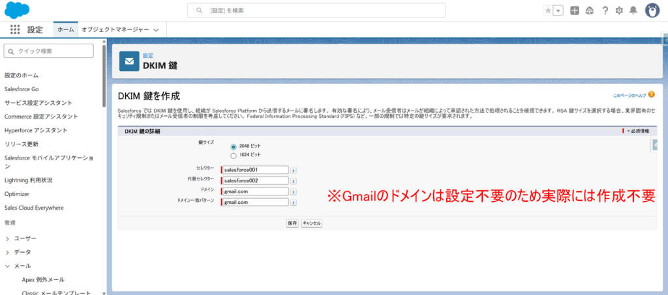
Task: Click the ドメイン一致パターン input field
Action: point(255,203)
